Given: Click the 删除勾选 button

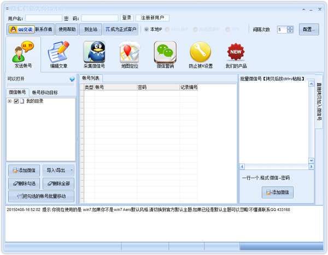Looking at the screenshot, I should (x=24, y=184).
